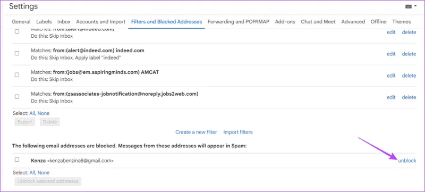The image size is (425, 192).
Task: Delete the topmost Skip Inbox filter
Action: 409,32
